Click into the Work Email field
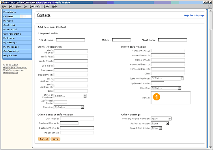 [71, 61]
